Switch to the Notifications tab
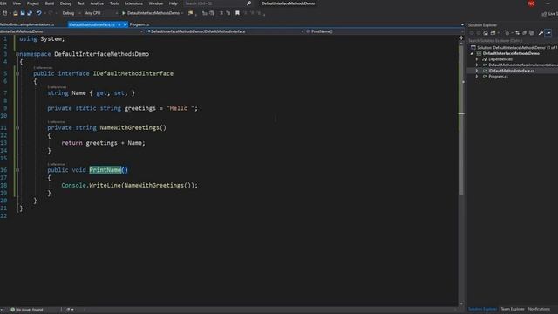The width and height of the screenshot is (558, 314). (539, 309)
